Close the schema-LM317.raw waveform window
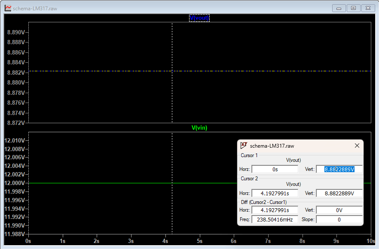The width and height of the screenshot is (379, 249). click(368, 8)
